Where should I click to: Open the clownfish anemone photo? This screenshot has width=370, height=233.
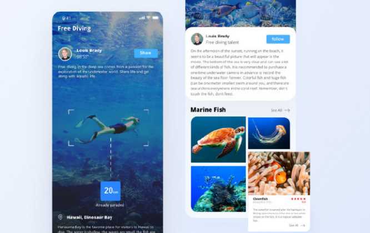coord(279,173)
